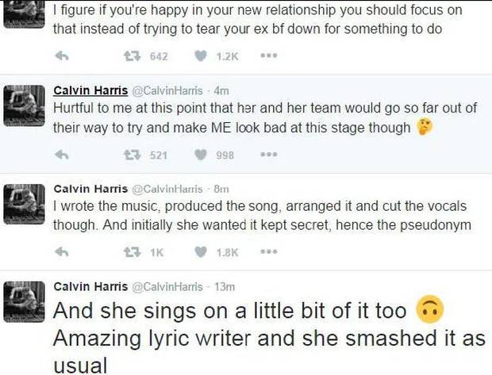Open the 13m timestamp of the last tweet

click(x=225, y=286)
